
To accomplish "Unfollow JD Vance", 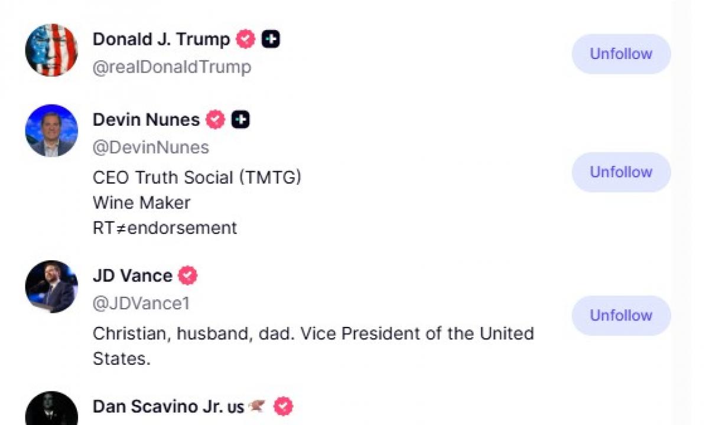I will (621, 316).
